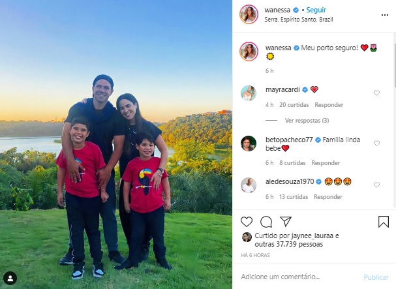Show tagged people icon on the photo
This screenshot has height=289, width=396.
[x=10, y=279]
